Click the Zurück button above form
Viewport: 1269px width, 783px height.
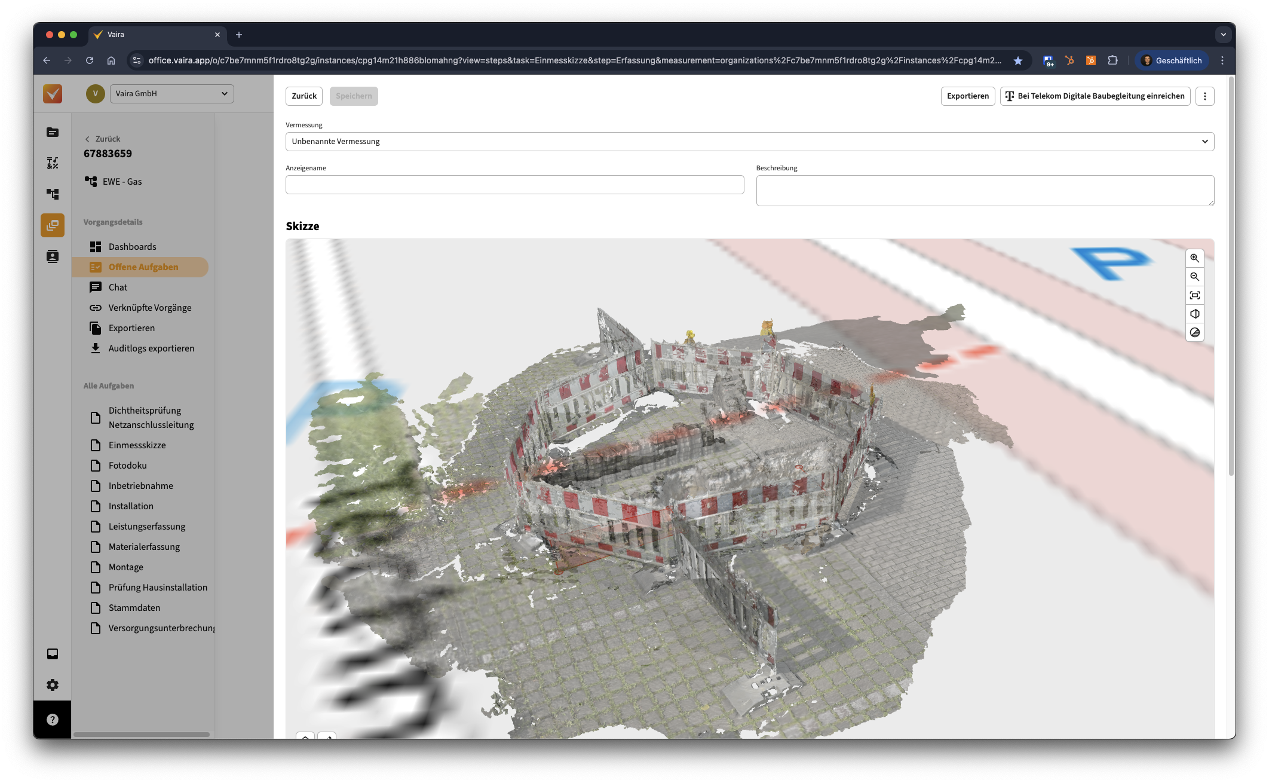coord(304,96)
